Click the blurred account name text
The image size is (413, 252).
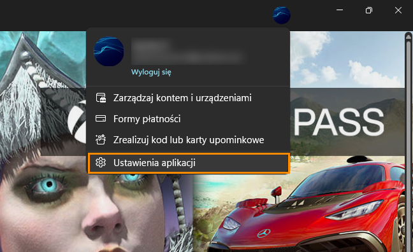(187, 51)
